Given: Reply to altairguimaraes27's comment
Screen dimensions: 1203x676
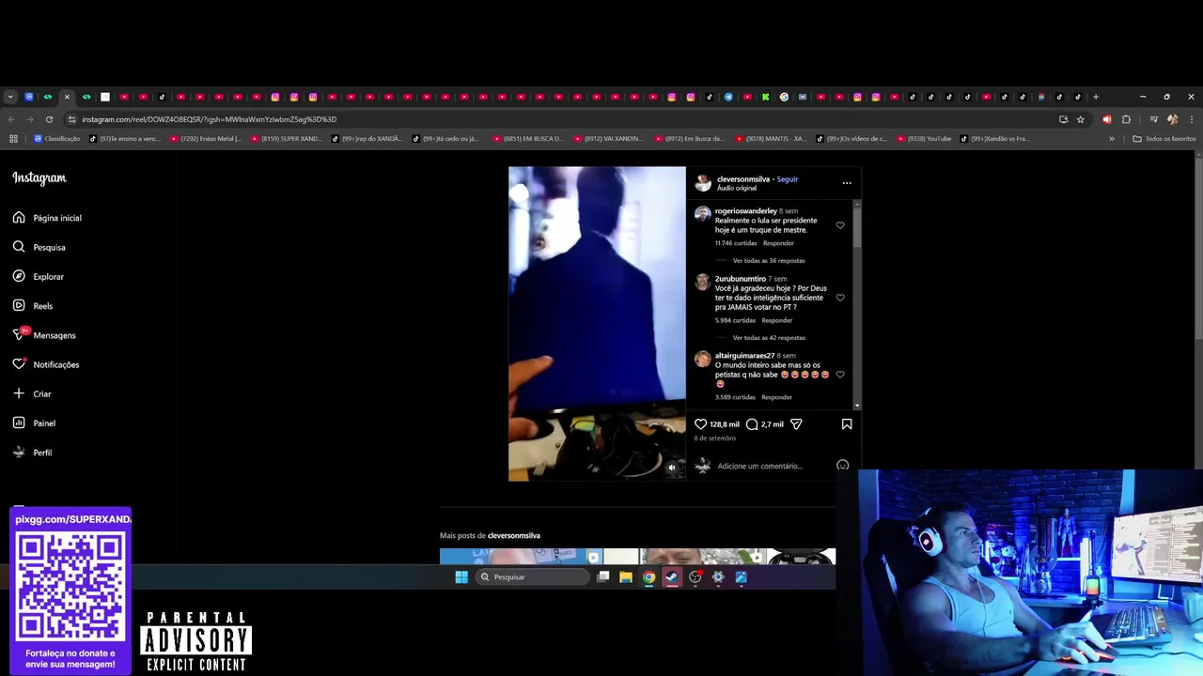Looking at the screenshot, I should tap(777, 397).
